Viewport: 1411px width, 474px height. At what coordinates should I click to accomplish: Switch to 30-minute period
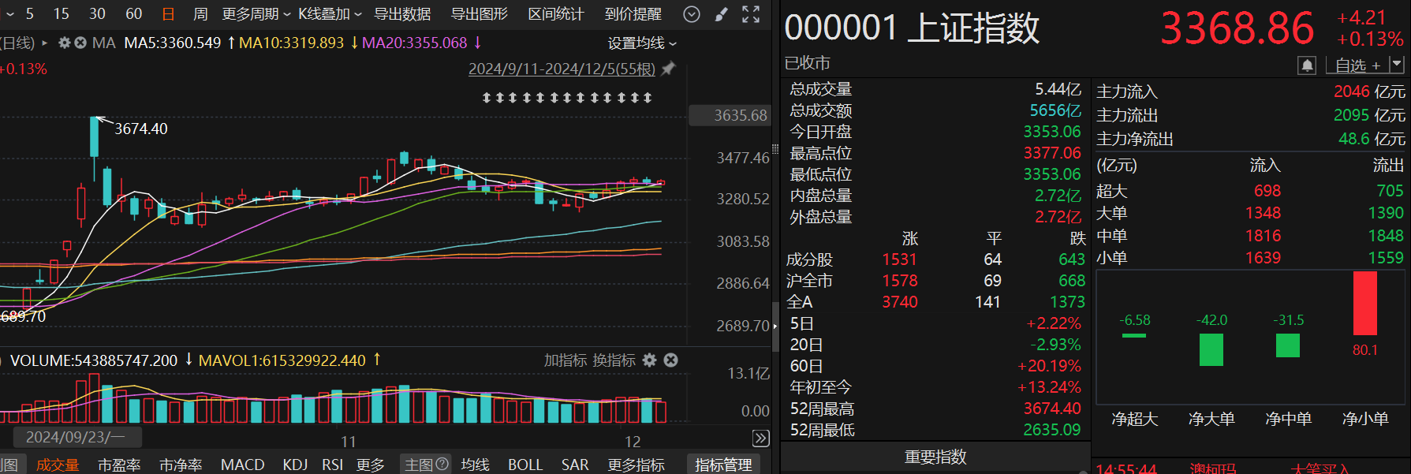click(97, 14)
